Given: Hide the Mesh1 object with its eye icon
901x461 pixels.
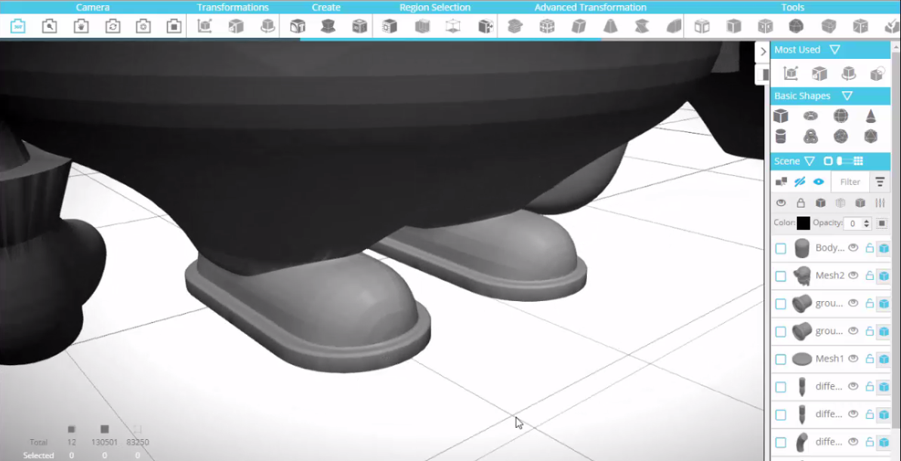Looking at the screenshot, I should click(853, 359).
